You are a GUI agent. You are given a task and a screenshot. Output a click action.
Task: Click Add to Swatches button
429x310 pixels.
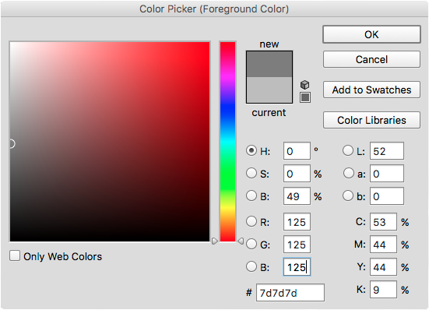coord(371,90)
